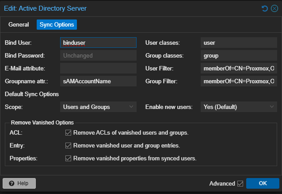This screenshot has height=194, width=282.
Task: Focus the Groupname attr. field
Action: [x=98, y=81]
